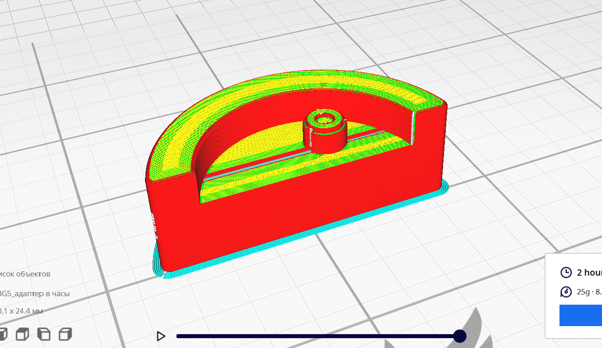Image resolution: width=602 pixels, height=348 pixels.
Task: Click the "адаптер в часы" object name
Action: pyautogui.click(x=42, y=294)
